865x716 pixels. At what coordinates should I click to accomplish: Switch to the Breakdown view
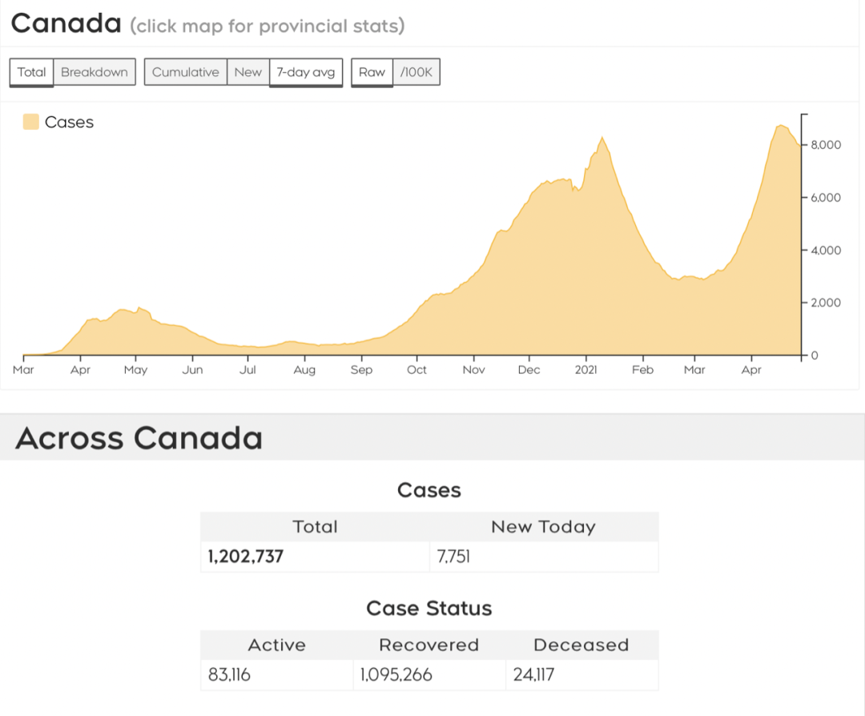95,72
